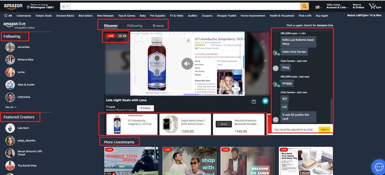Open Home Improvement nav link
Image resolution: width=385 pixels, height=175 pixels.
(253, 16)
